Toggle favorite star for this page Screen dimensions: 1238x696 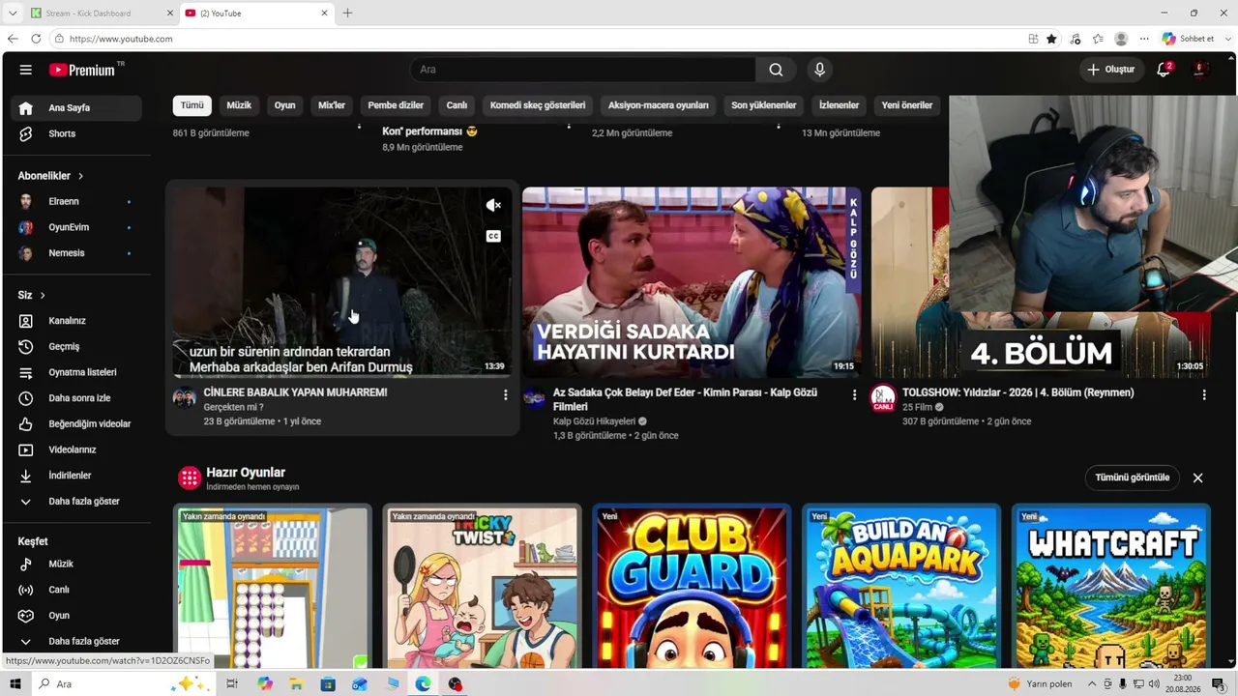coord(1051,39)
